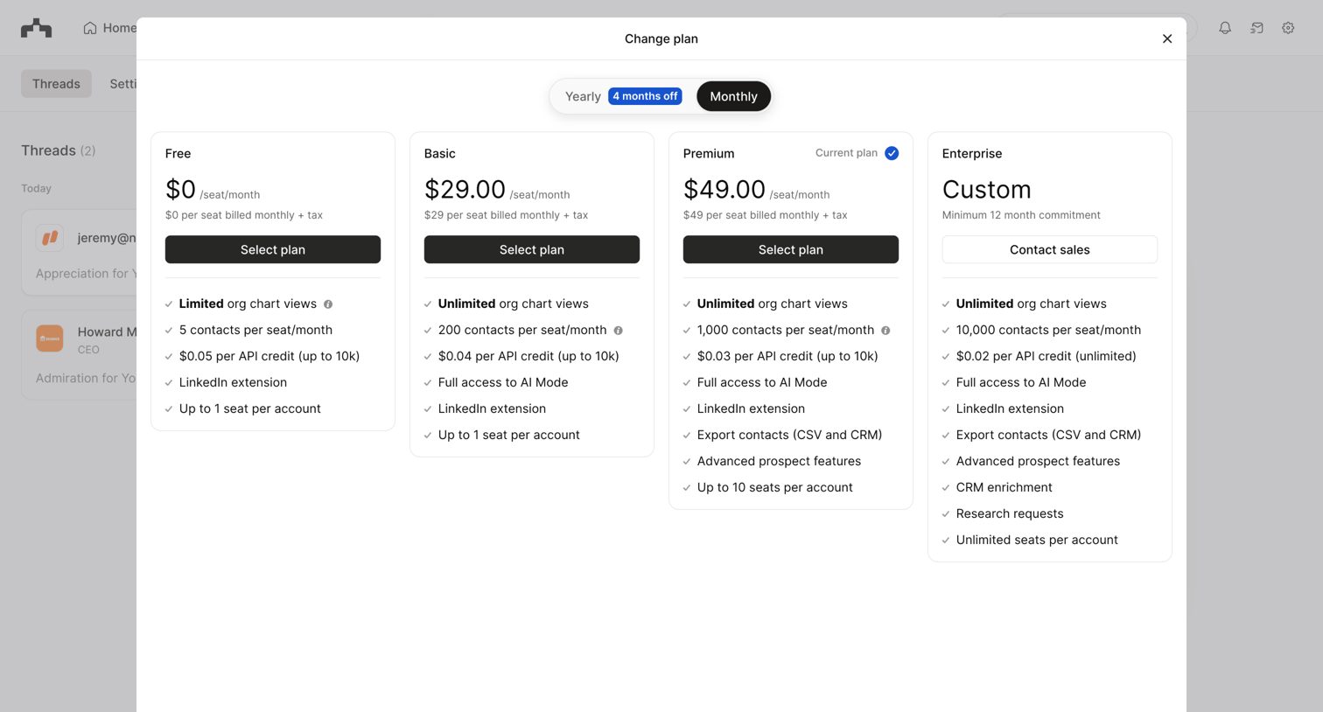The width and height of the screenshot is (1323, 712).
Task: Contact sales for Enterprise plan
Action: coord(1050,249)
